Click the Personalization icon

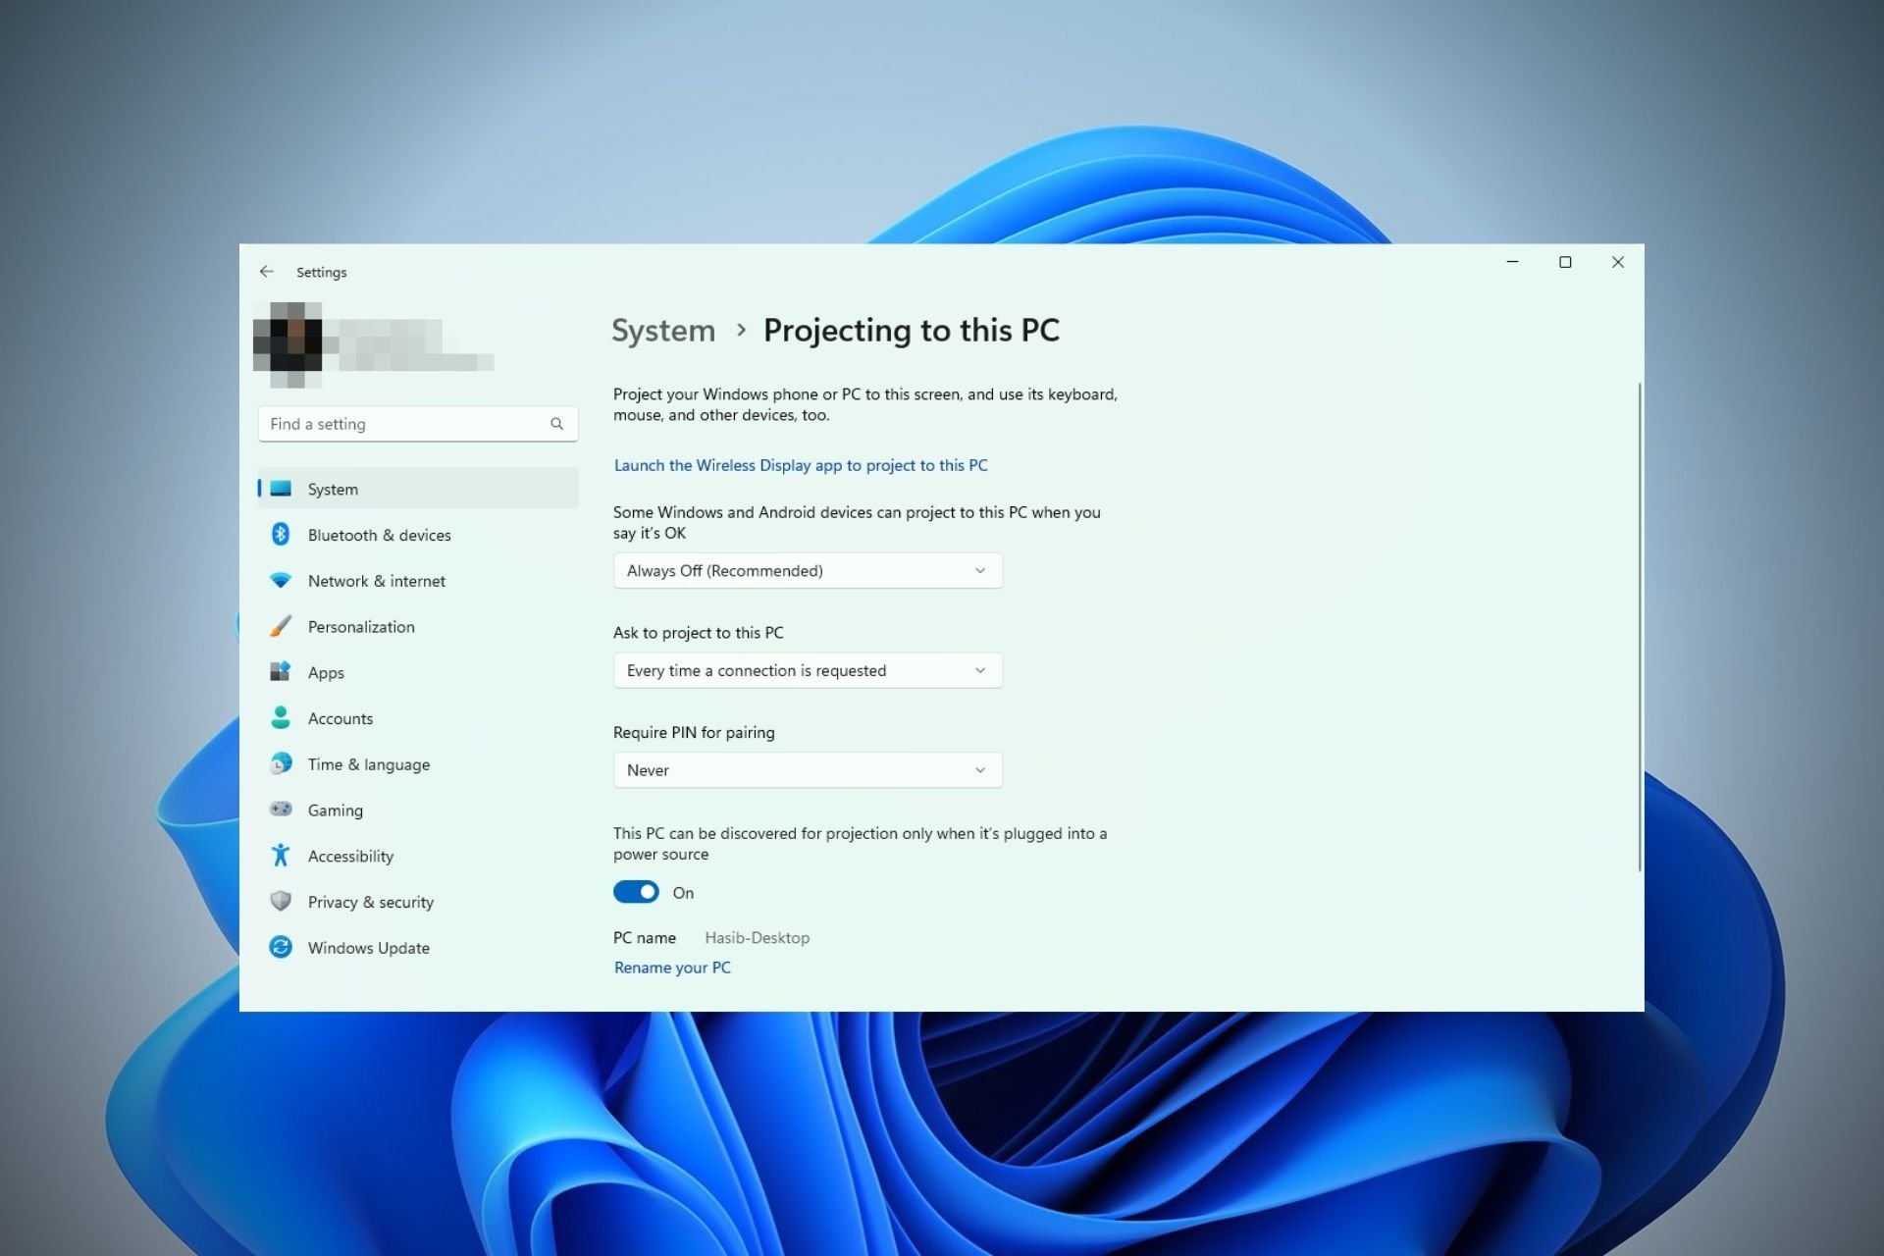(x=279, y=625)
